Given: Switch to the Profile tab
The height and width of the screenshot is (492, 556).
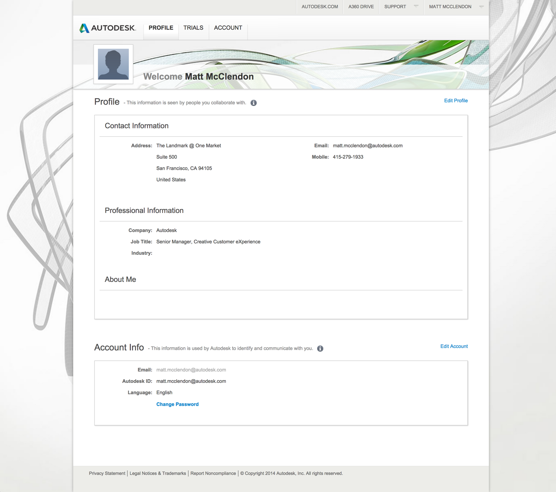Looking at the screenshot, I should [x=161, y=28].
